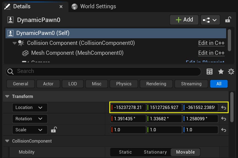
Task: Click Edit in C++ for Collision Component
Action: click(x=211, y=43)
